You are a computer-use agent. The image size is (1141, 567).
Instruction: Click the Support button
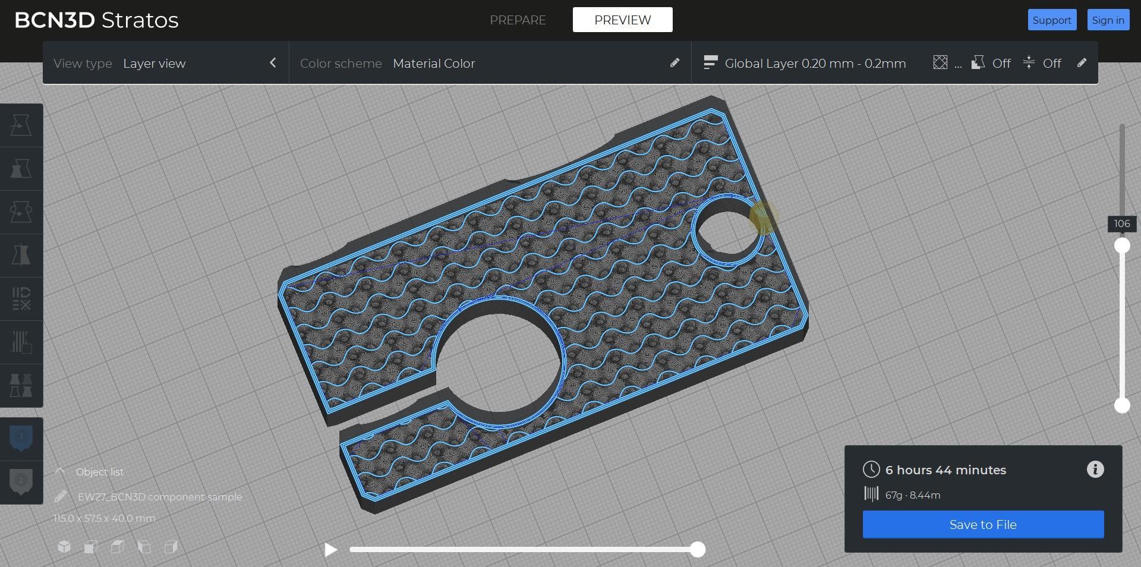tap(1052, 20)
